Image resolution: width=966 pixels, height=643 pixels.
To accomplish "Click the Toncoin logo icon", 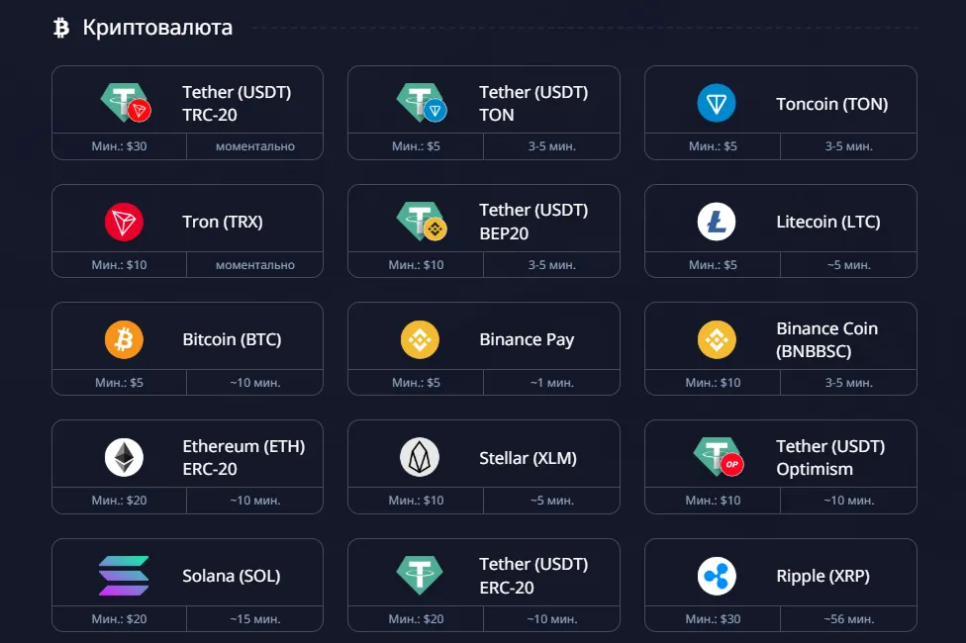I will (716, 103).
